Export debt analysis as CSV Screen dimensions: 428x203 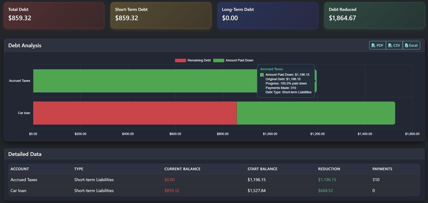click(x=394, y=45)
